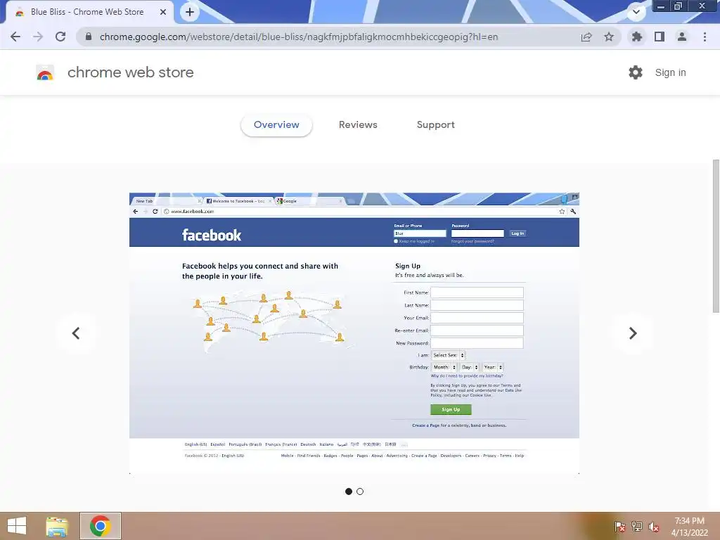Select the second carousel dot
Viewport: 720px width, 540px height.
(360, 491)
